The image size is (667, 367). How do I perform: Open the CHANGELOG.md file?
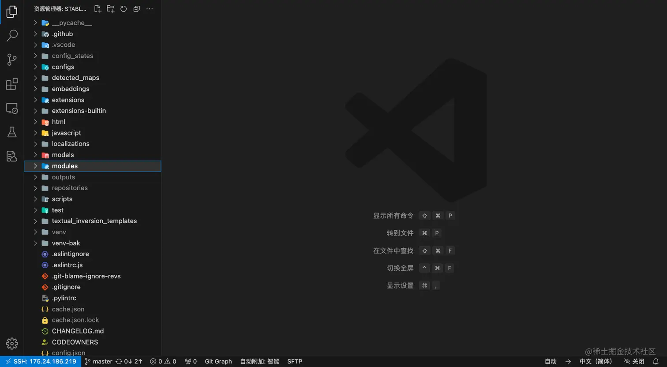tap(93, 331)
